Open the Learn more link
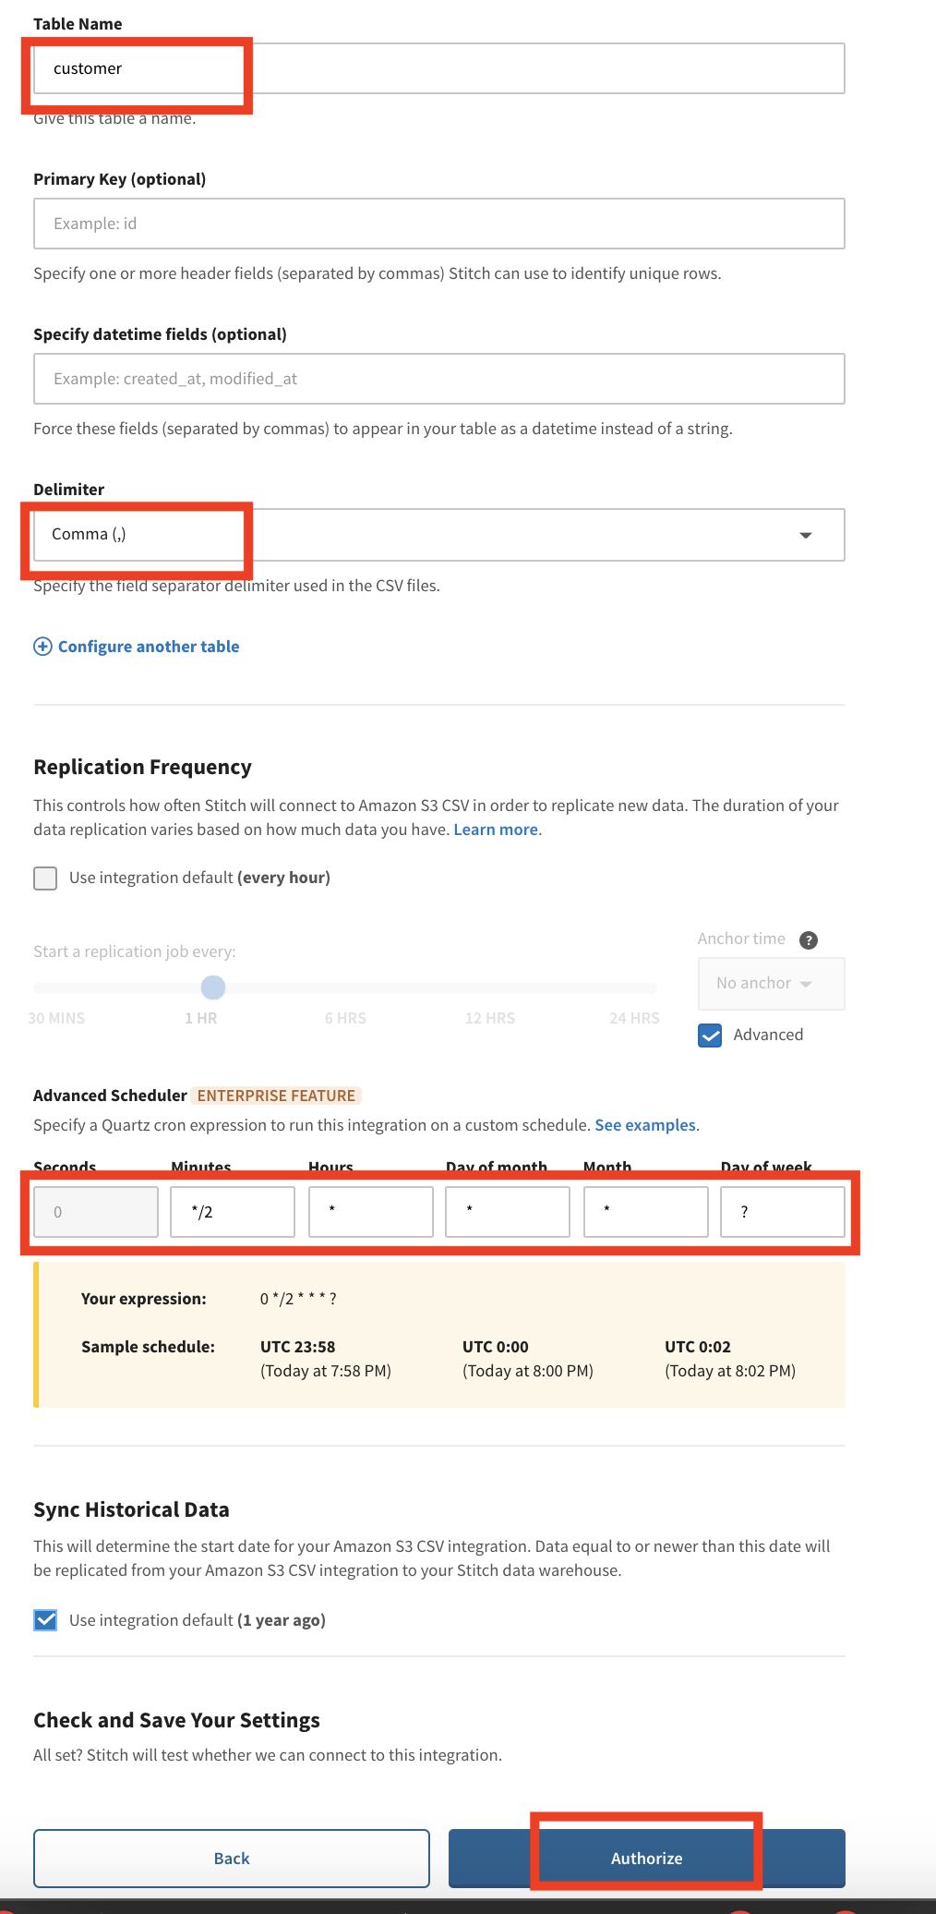The height and width of the screenshot is (1914, 936). [x=496, y=830]
